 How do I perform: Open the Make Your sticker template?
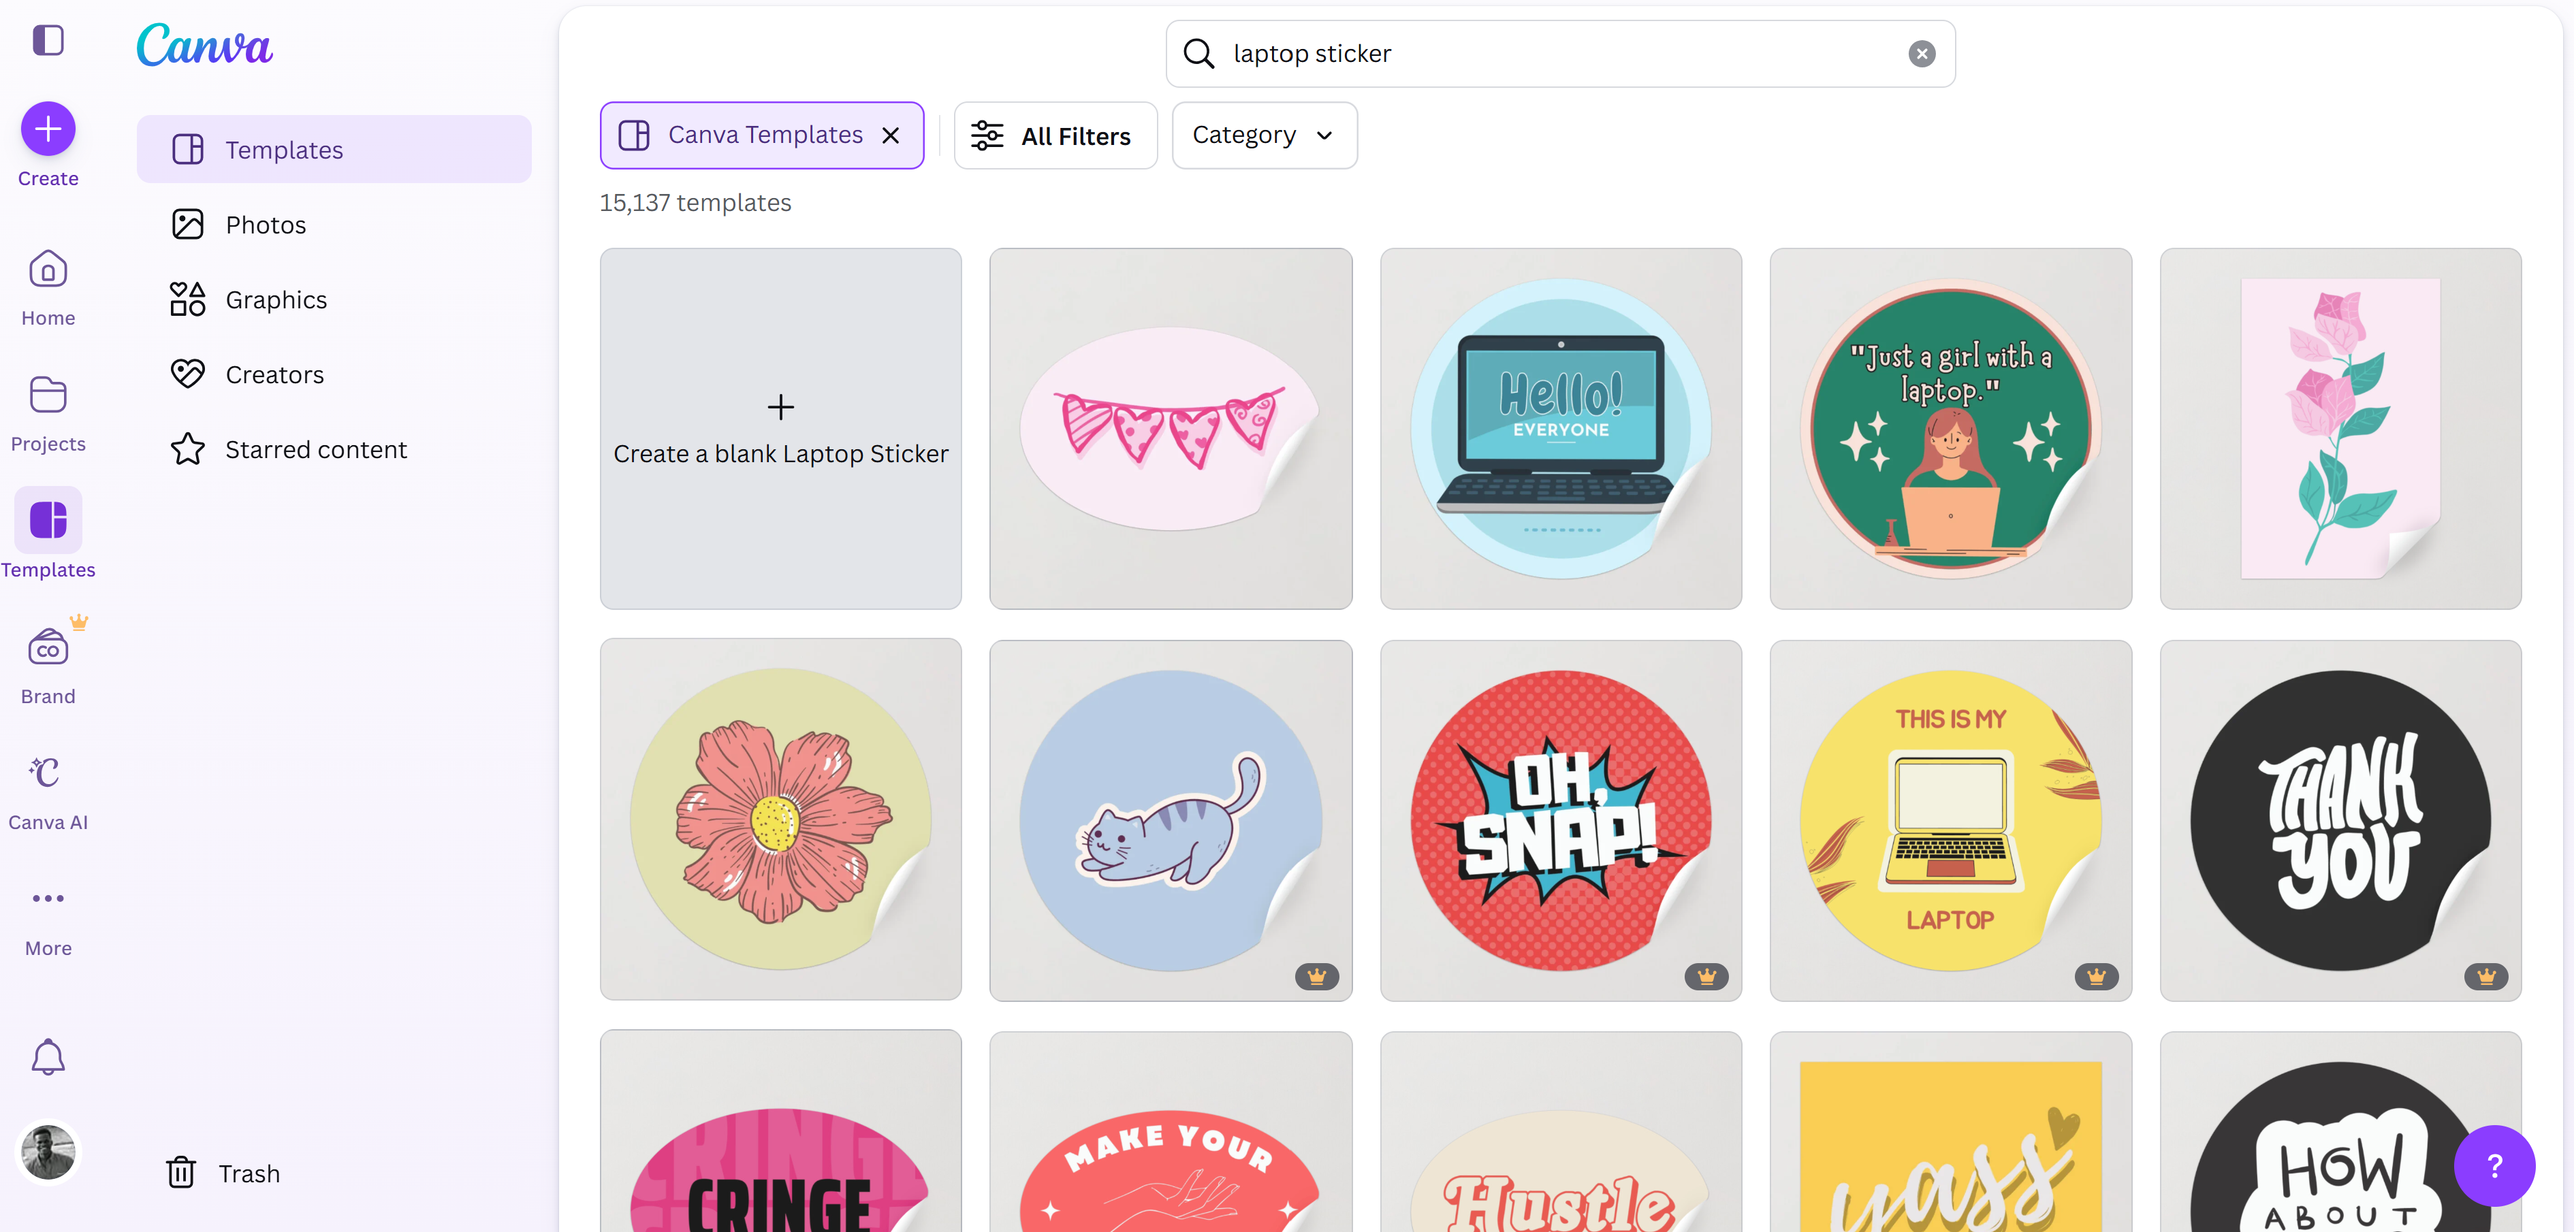[x=1170, y=1131]
